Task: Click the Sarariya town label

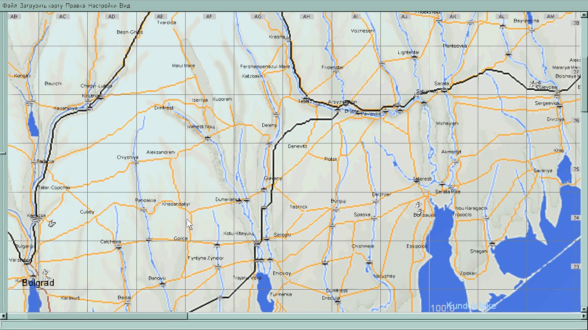Action: tap(543, 170)
